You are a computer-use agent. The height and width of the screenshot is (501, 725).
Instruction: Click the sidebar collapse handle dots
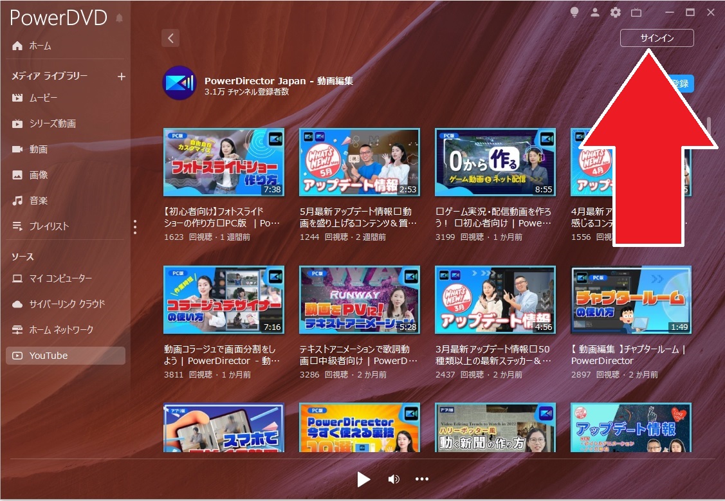click(135, 226)
